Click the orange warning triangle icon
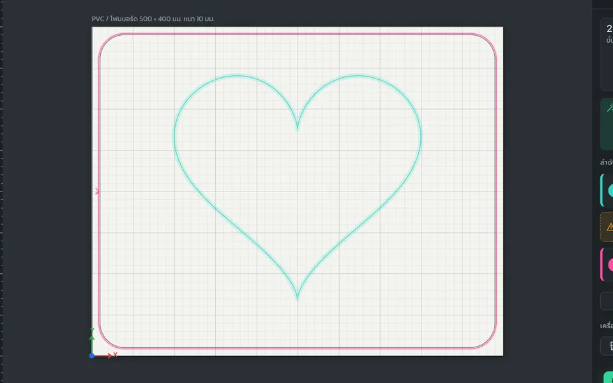Viewport: 613px width, 383px height. point(609,227)
